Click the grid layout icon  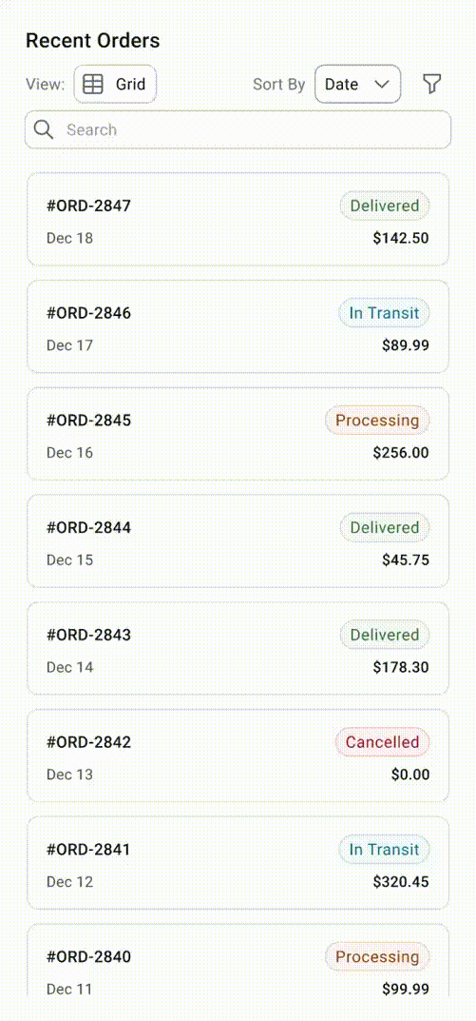click(94, 84)
